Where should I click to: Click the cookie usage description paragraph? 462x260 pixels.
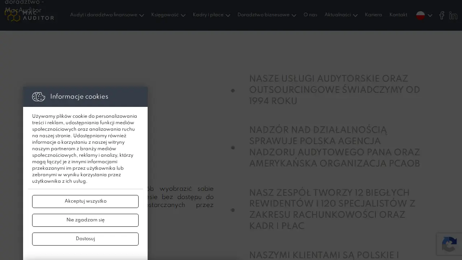(x=85, y=149)
